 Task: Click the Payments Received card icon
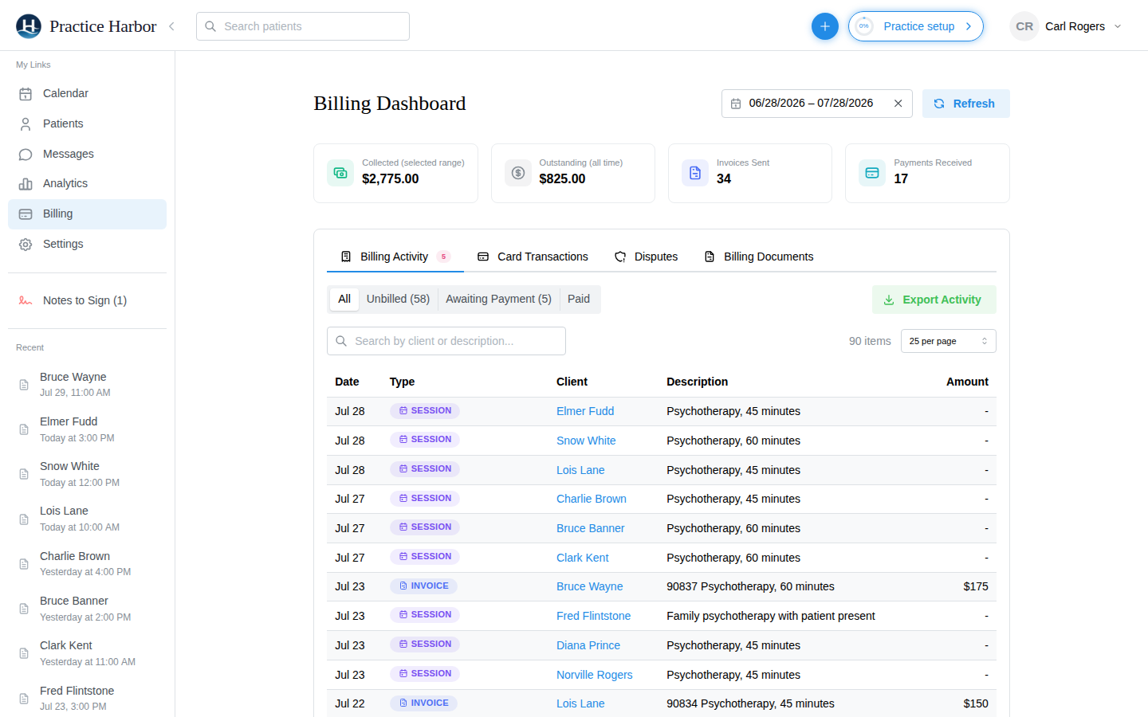coord(872,173)
